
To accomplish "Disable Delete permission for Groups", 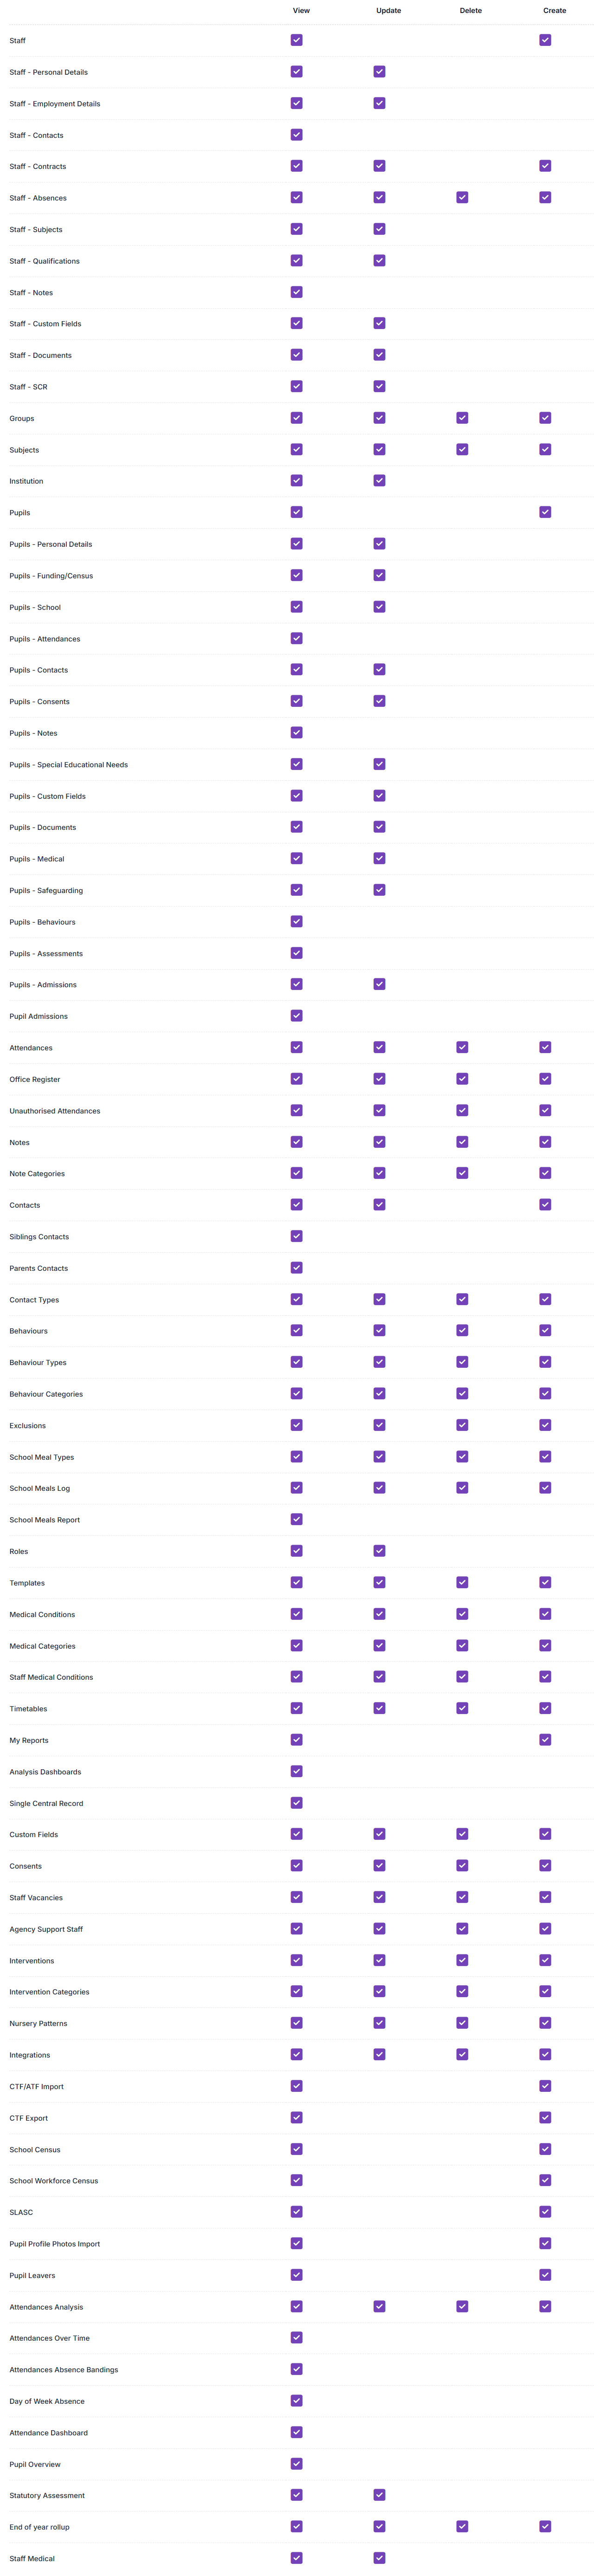I will click(462, 418).
